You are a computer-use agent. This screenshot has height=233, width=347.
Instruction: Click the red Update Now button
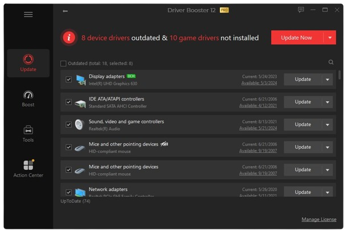point(297,38)
